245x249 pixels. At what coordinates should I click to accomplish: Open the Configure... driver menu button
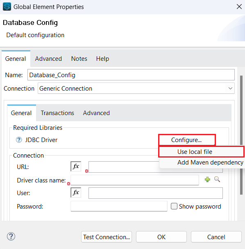click(x=187, y=140)
